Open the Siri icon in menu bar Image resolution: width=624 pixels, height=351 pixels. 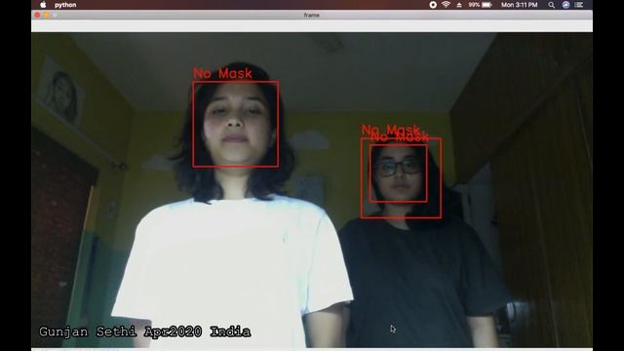(565, 5)
